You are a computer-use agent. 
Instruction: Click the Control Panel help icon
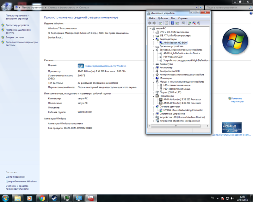pos(251,14)
